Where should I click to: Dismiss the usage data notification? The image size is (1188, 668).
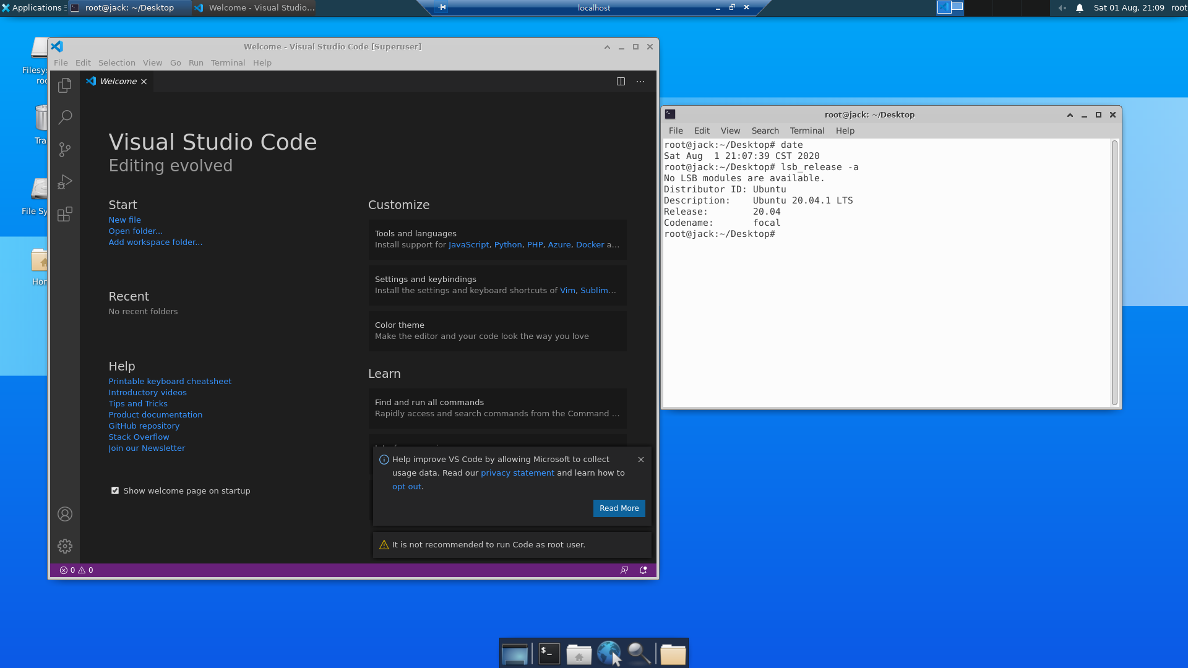click(641, 460)
